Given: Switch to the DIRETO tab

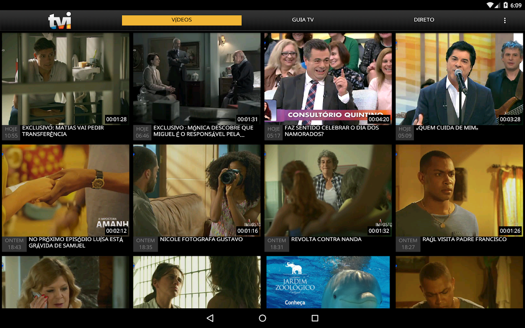Looking at the screenshot, I should pyautogui.click(x=424, y=20).
